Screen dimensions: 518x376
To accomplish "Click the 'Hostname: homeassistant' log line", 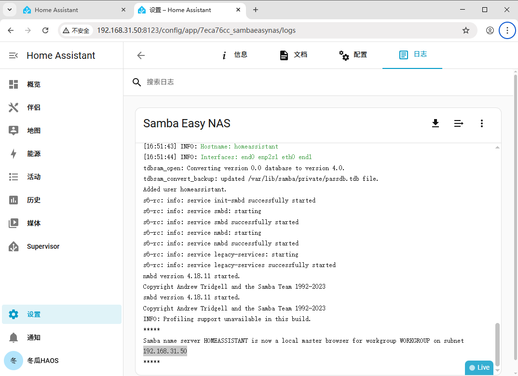I will 211,147.
